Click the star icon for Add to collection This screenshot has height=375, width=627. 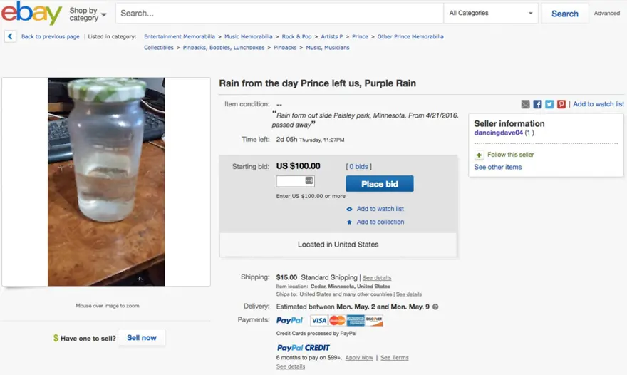coord(349,222)
